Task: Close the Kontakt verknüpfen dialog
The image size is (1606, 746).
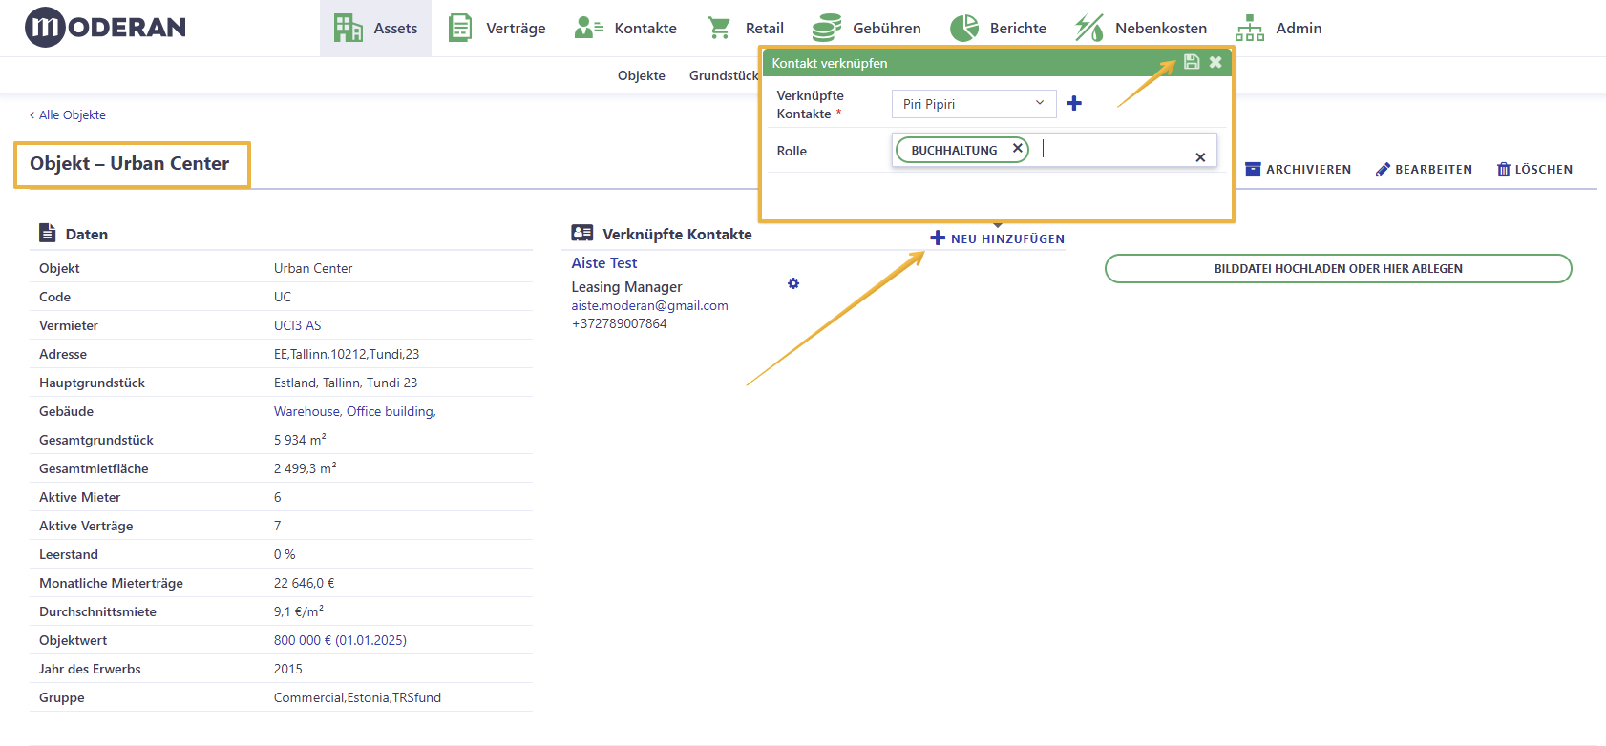Action: [x=1215, y=62]
